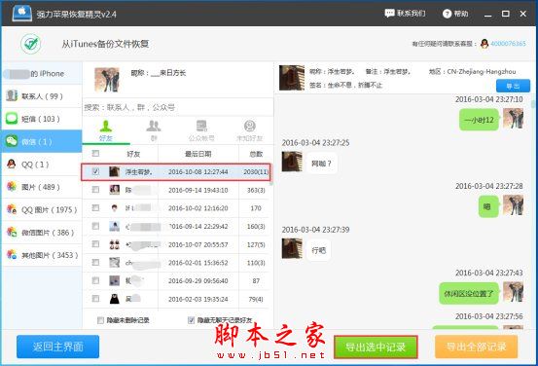Click the 导出全部记录 button
The image size is (538, 366).
476,347
